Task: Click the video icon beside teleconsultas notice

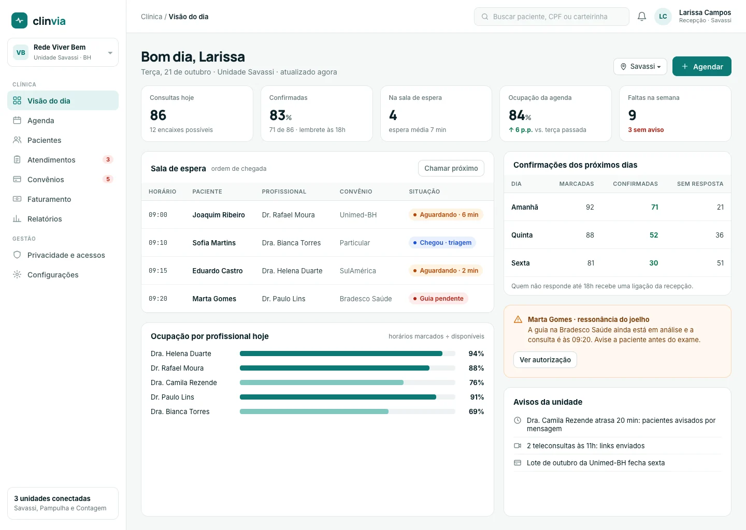Action: (x=518, y=446)
